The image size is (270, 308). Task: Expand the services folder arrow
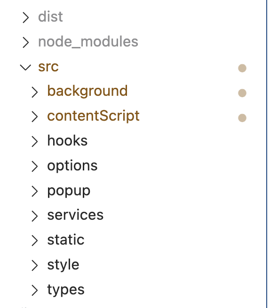[35, 216]
